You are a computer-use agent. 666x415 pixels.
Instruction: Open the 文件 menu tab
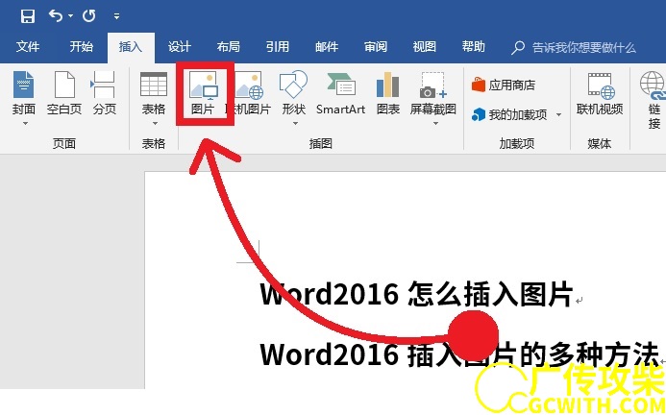coord(28,47)
